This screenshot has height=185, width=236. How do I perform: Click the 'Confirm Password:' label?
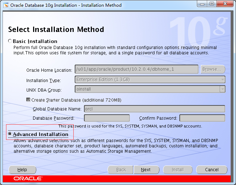(158, 118)
